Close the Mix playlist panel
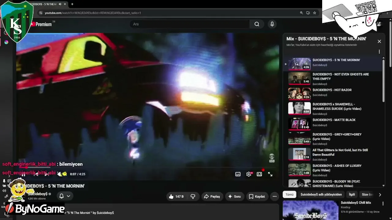The image size is (392, 220). pyautogui.click(x=379, y=42)
